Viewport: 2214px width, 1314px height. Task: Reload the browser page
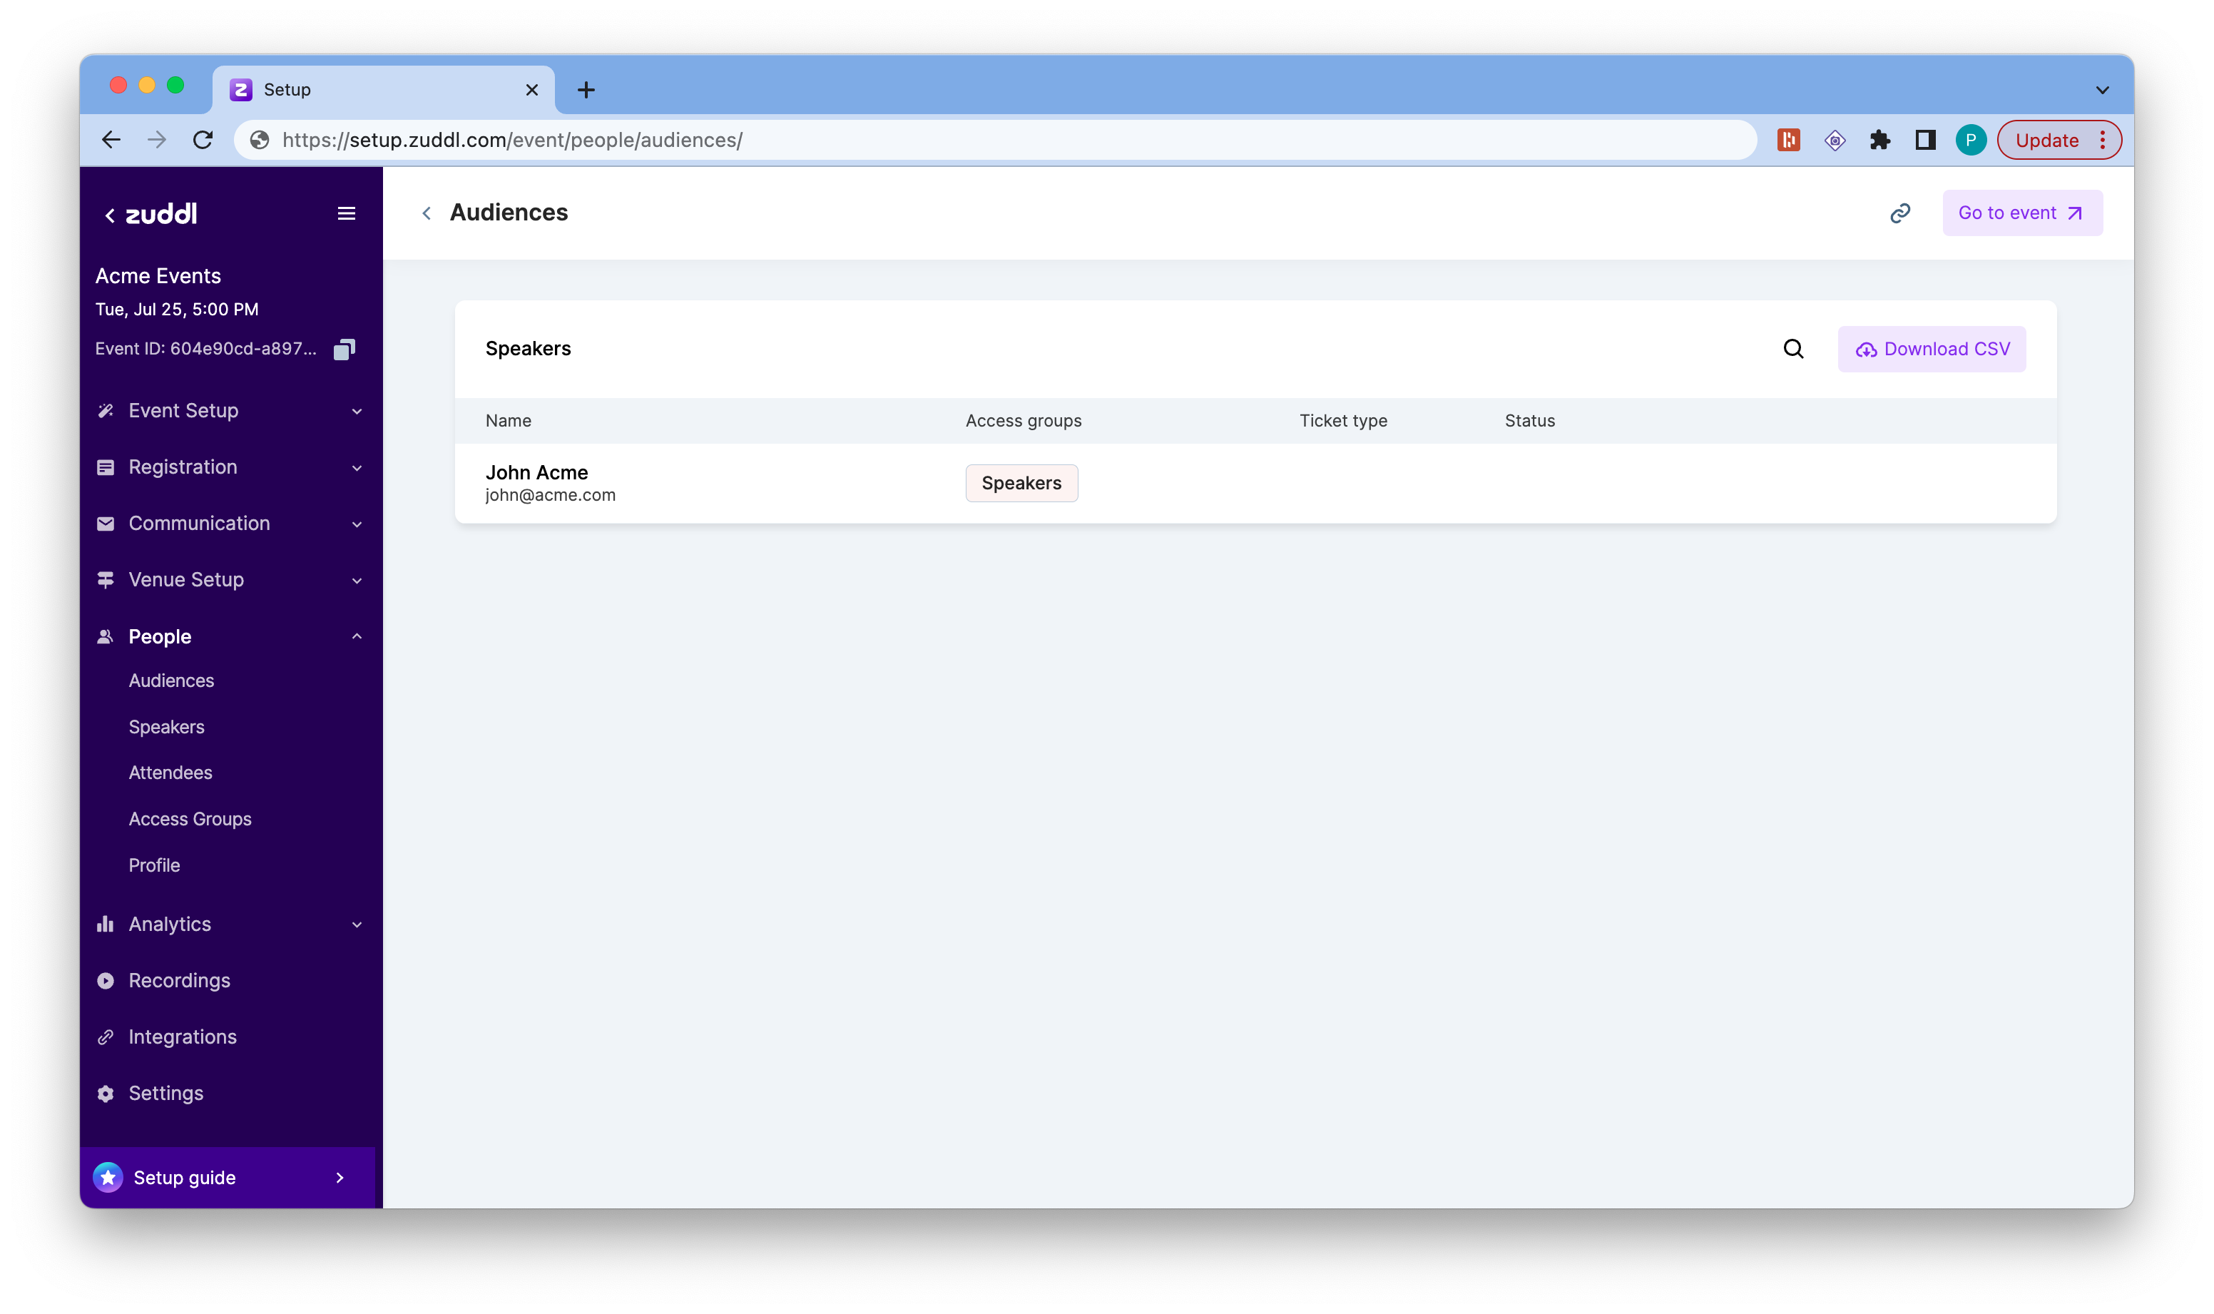click(x=203, y=140)
